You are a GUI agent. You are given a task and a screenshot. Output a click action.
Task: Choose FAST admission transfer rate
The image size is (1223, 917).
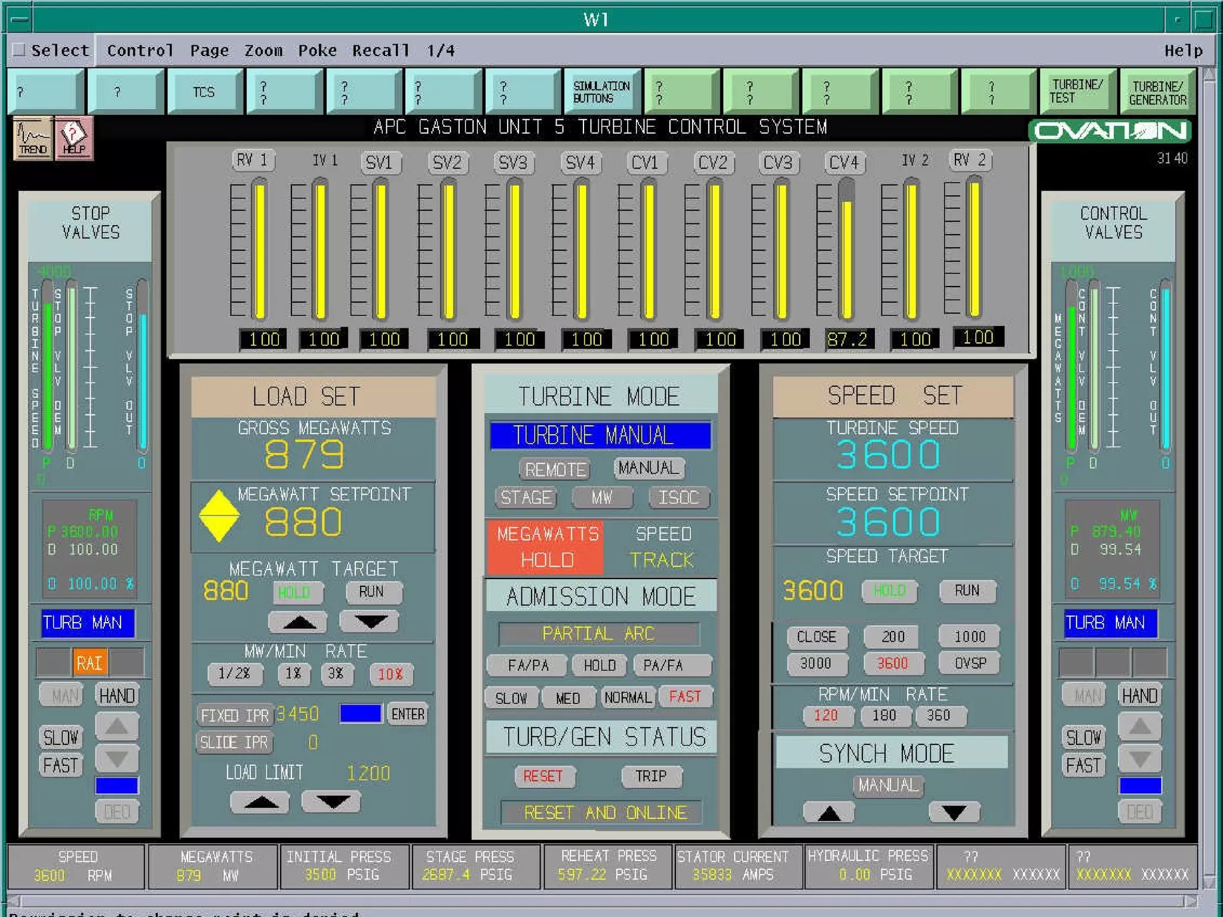684,697
